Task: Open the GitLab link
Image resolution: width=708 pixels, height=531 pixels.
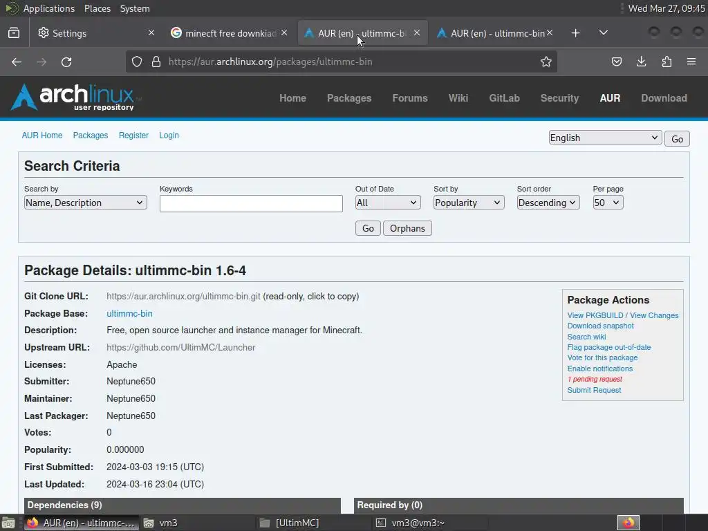Action: coord(504,98)
